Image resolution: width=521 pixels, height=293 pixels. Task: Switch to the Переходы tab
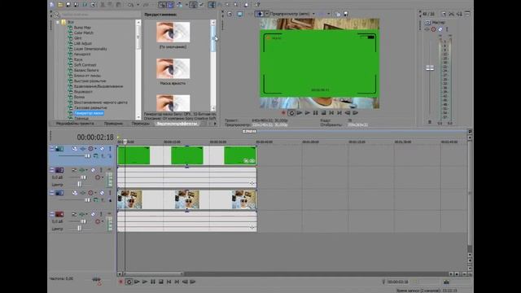(x=141, y=124)
